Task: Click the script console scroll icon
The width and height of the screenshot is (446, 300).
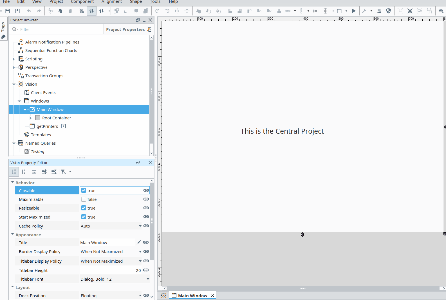Action: tap(379, 11)
